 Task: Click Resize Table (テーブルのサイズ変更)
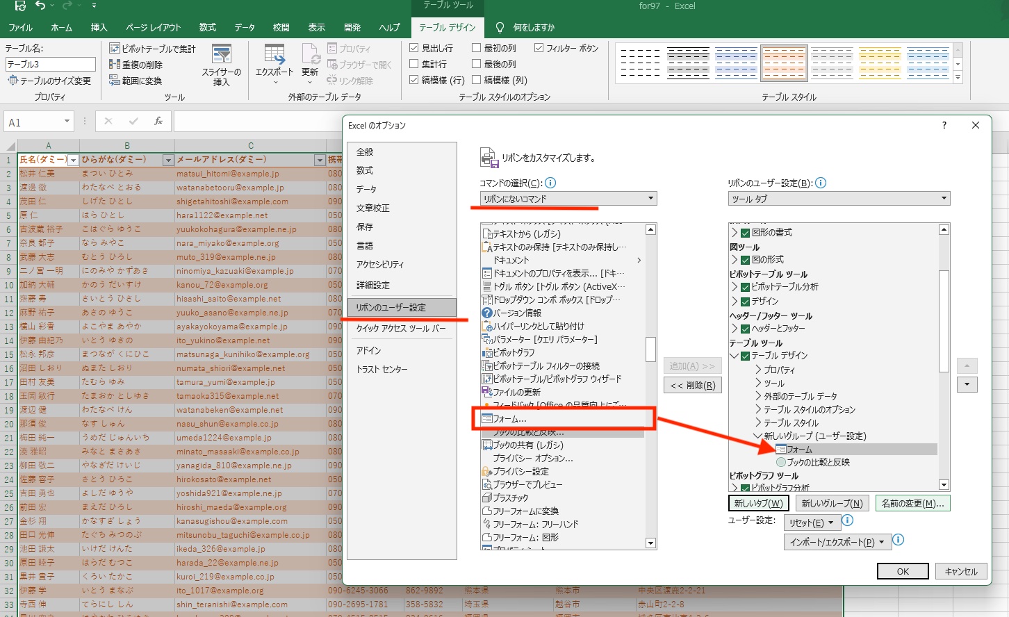(49, 81)
